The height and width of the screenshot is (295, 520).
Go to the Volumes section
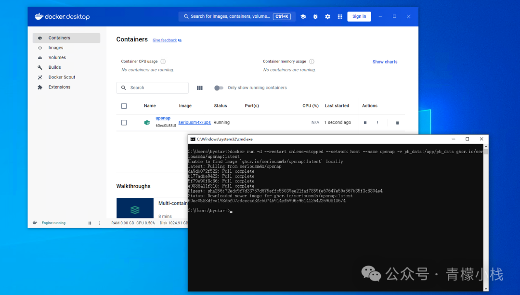[57, 58]
